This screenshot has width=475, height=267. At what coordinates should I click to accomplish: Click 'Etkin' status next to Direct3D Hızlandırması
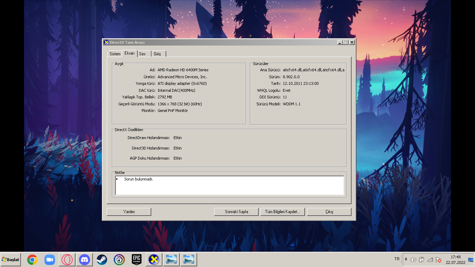(178, 148)
